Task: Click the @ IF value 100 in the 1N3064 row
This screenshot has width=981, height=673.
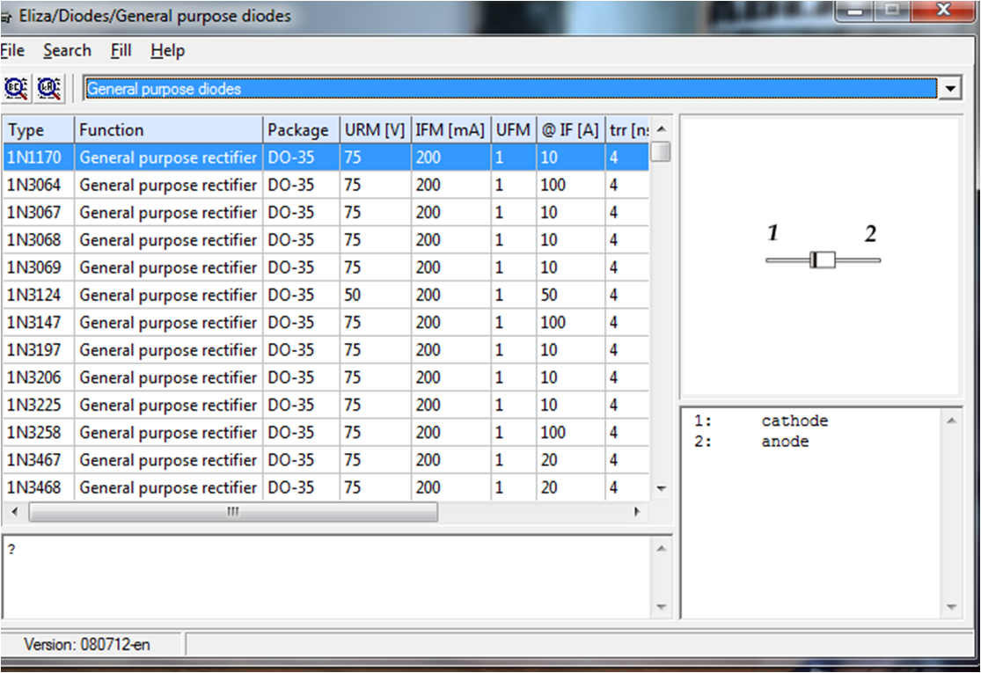Action: (x=553, y=185)
